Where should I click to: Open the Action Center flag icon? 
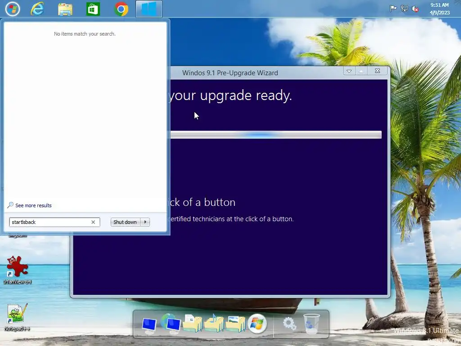[393, 9]
